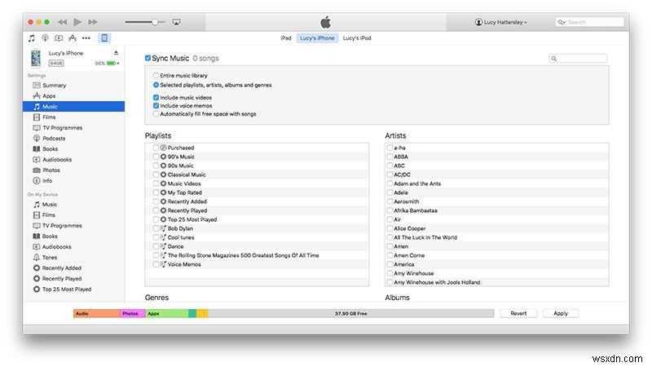652x367 pixels.
Task: Toggle Include music videos checkbox
Action: point(156,97)
